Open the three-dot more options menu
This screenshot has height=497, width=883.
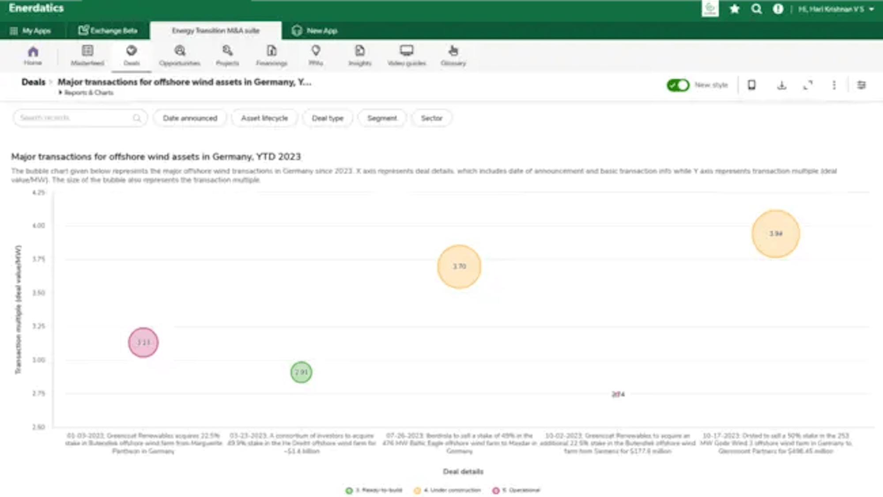834,85
